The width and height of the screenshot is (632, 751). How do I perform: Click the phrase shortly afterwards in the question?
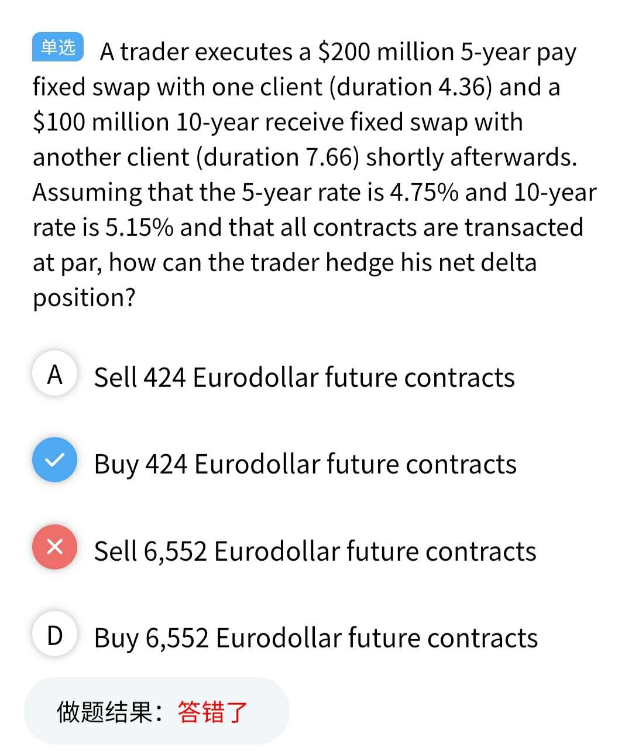[x=471, y=157]
